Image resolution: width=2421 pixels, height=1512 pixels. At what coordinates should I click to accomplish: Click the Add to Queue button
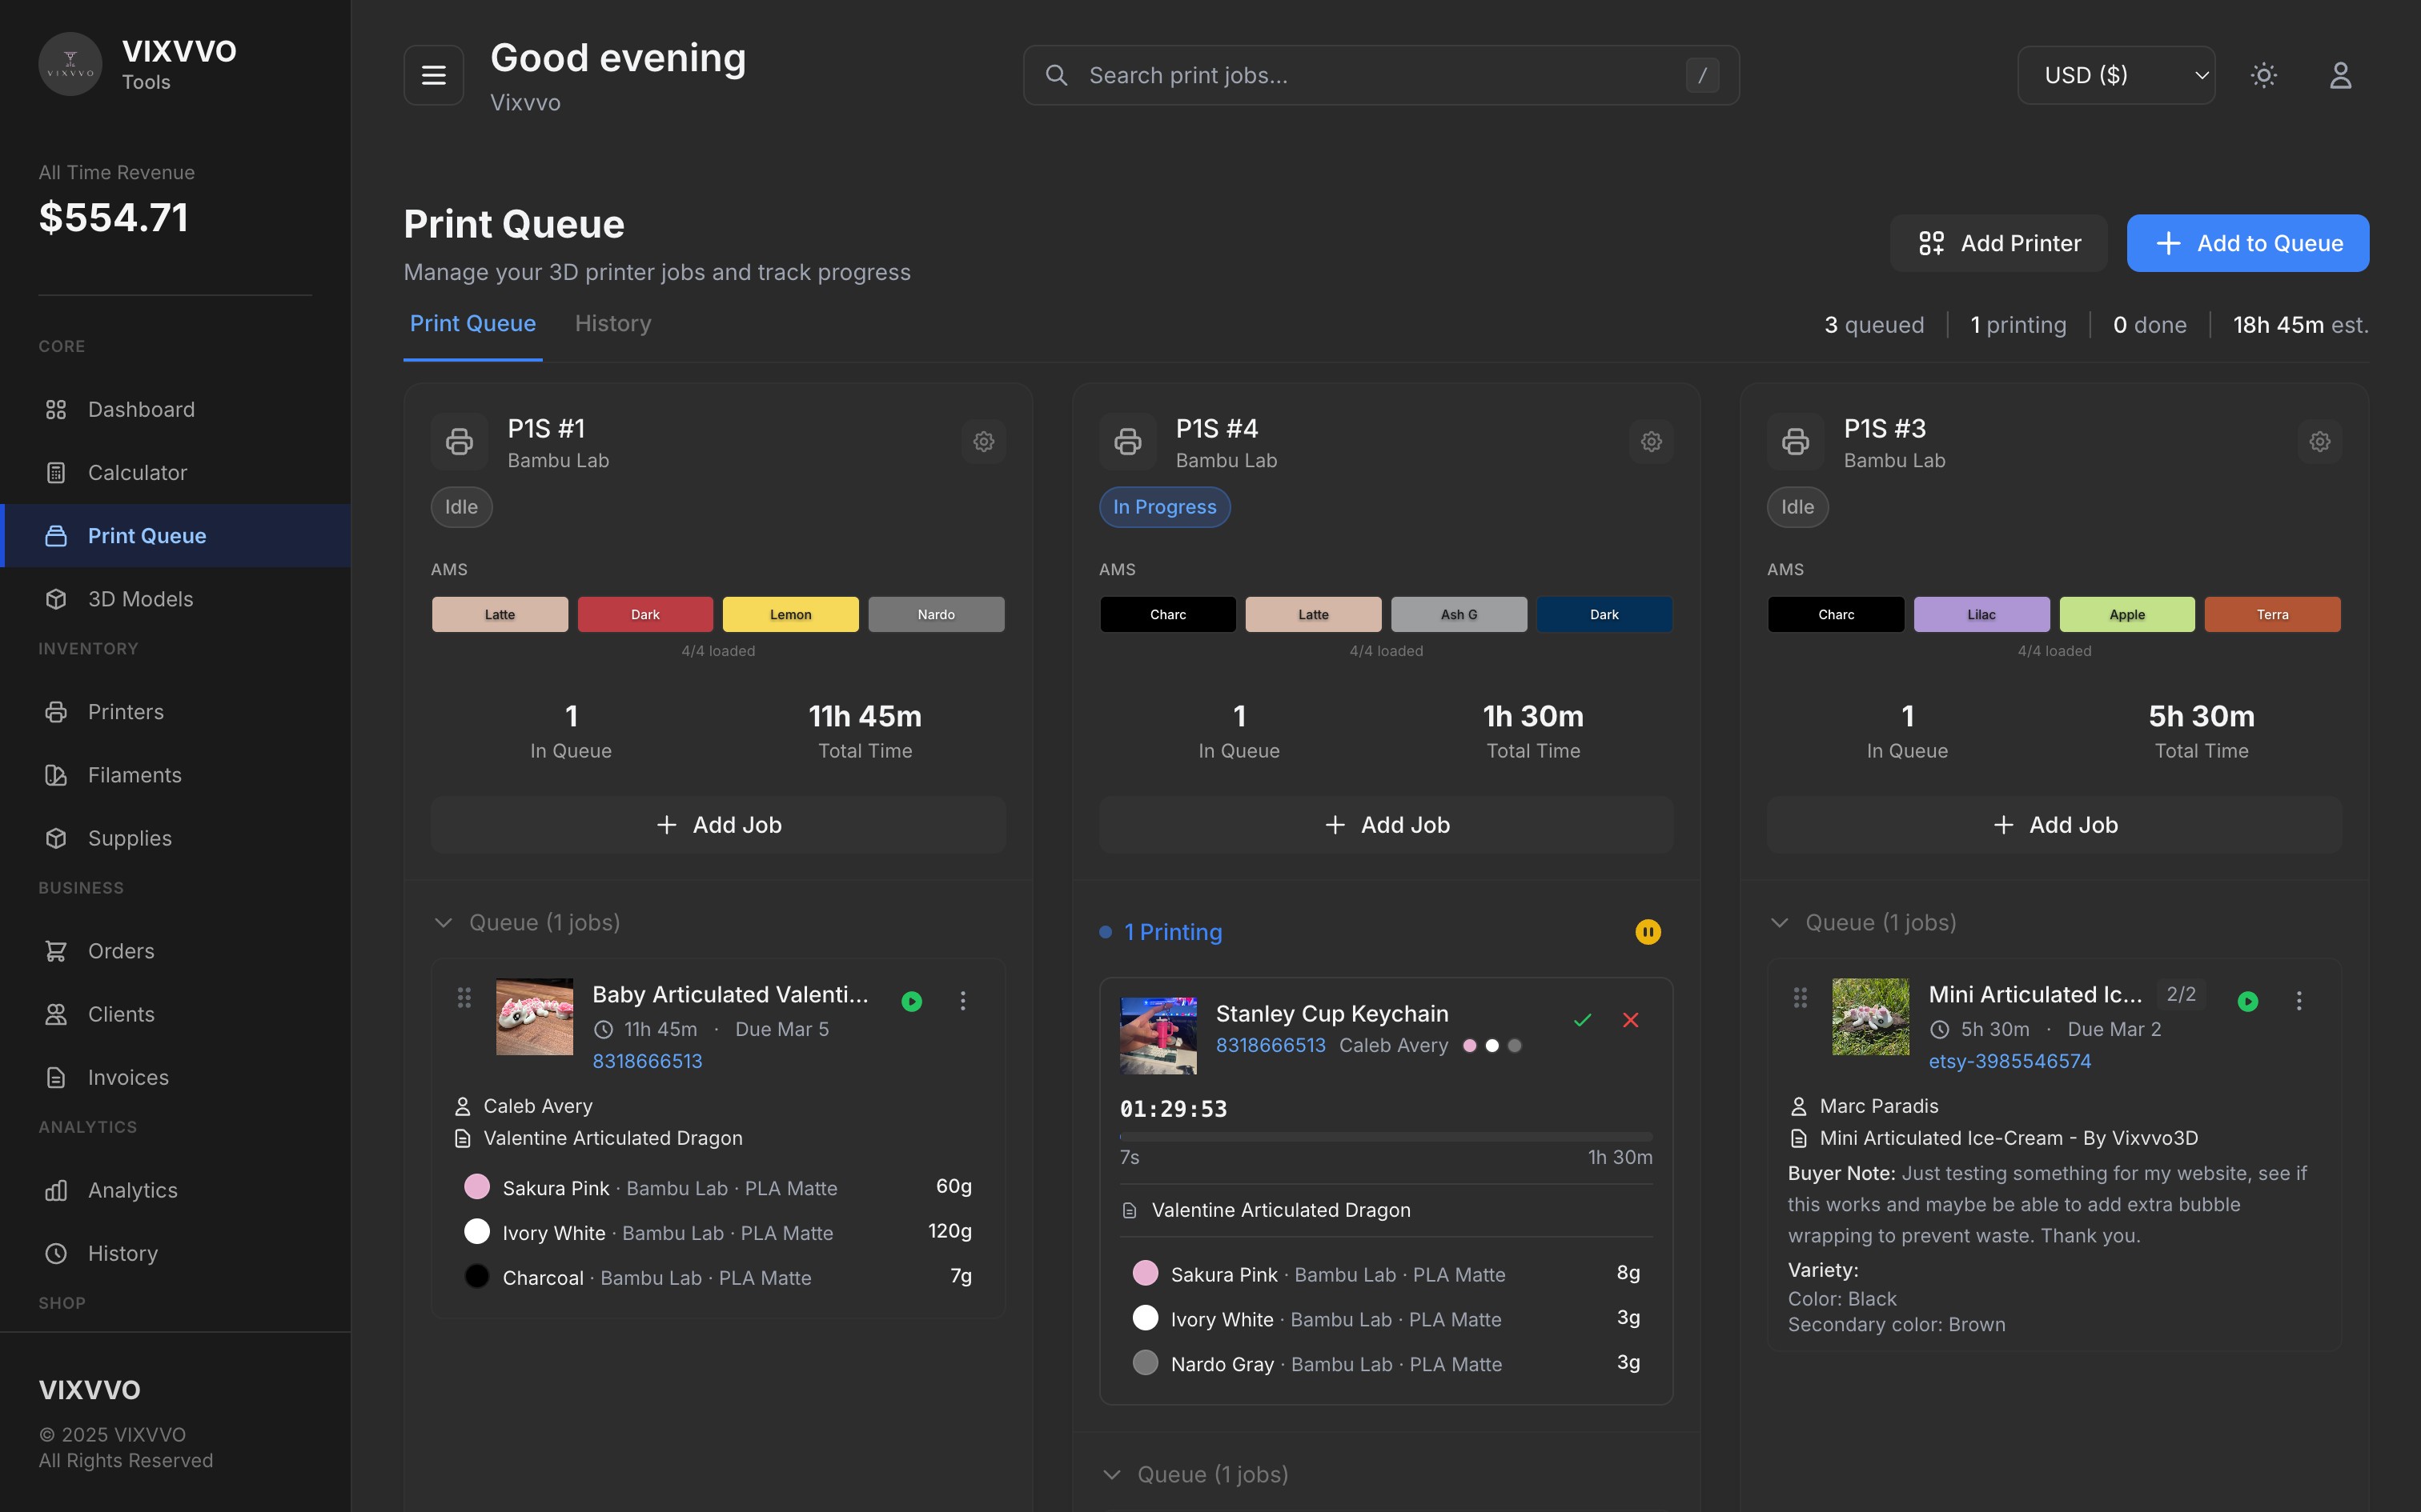click(2247, 243)
